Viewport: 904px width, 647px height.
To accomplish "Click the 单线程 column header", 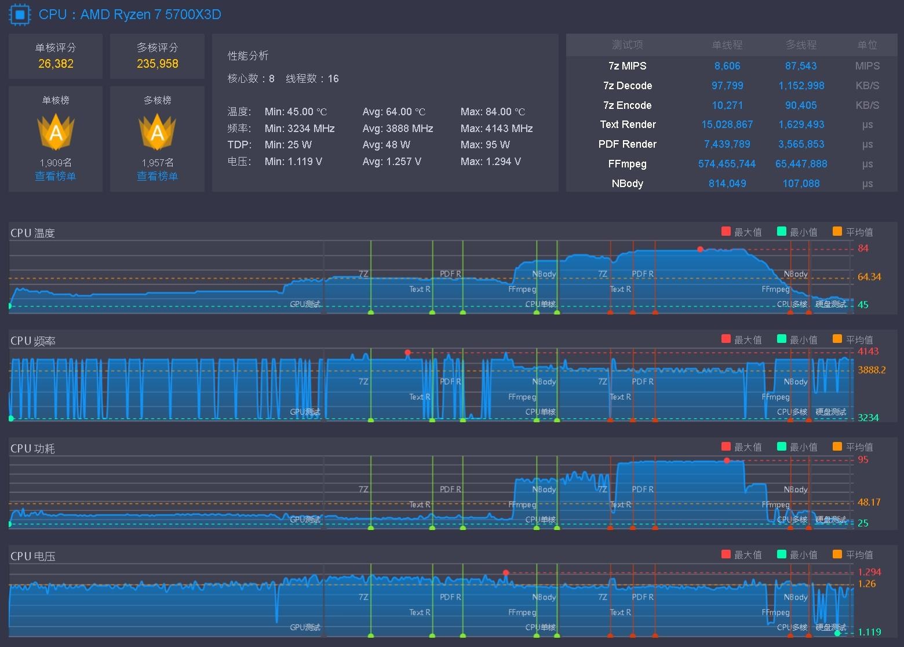I will (x=728, y=45).
